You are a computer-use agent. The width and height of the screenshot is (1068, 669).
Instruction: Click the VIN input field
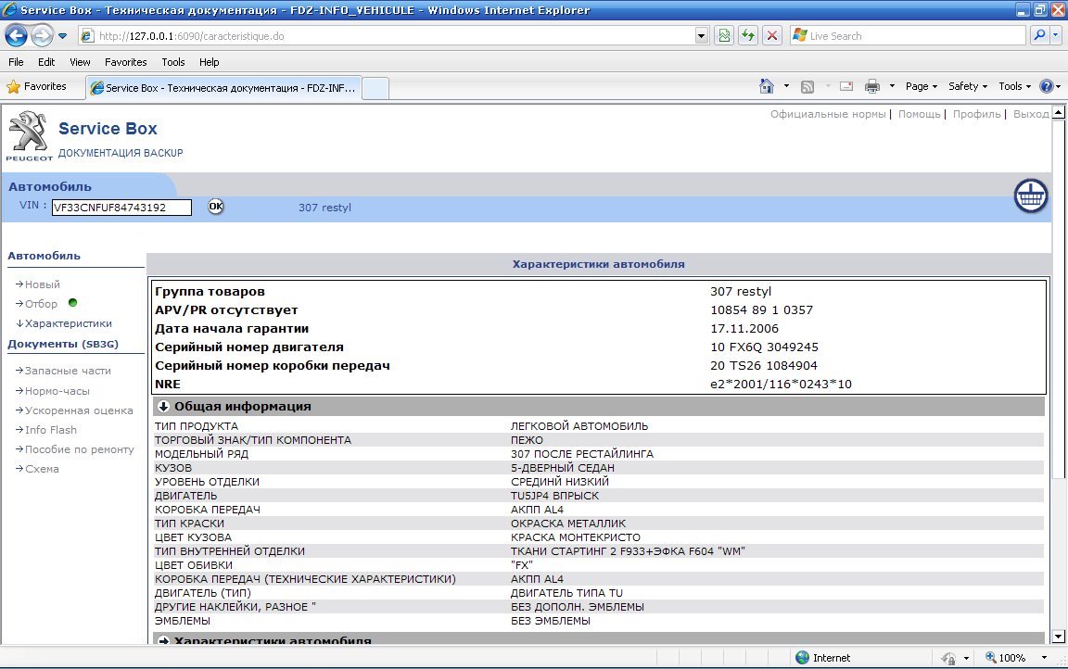point(121,208)
